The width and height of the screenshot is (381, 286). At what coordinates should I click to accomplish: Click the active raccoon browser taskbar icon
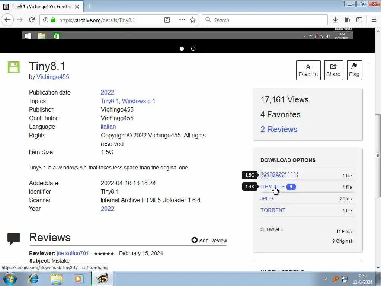click(x=102, y=279)
